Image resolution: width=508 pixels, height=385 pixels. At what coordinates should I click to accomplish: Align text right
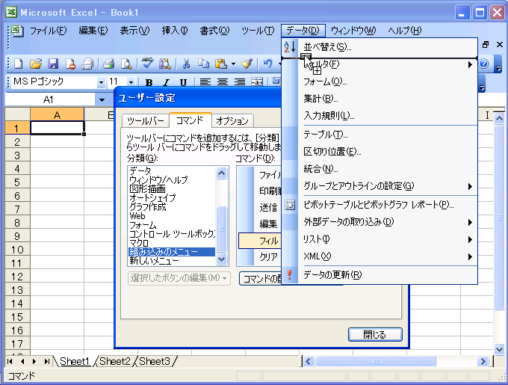(x=239, y=82)
